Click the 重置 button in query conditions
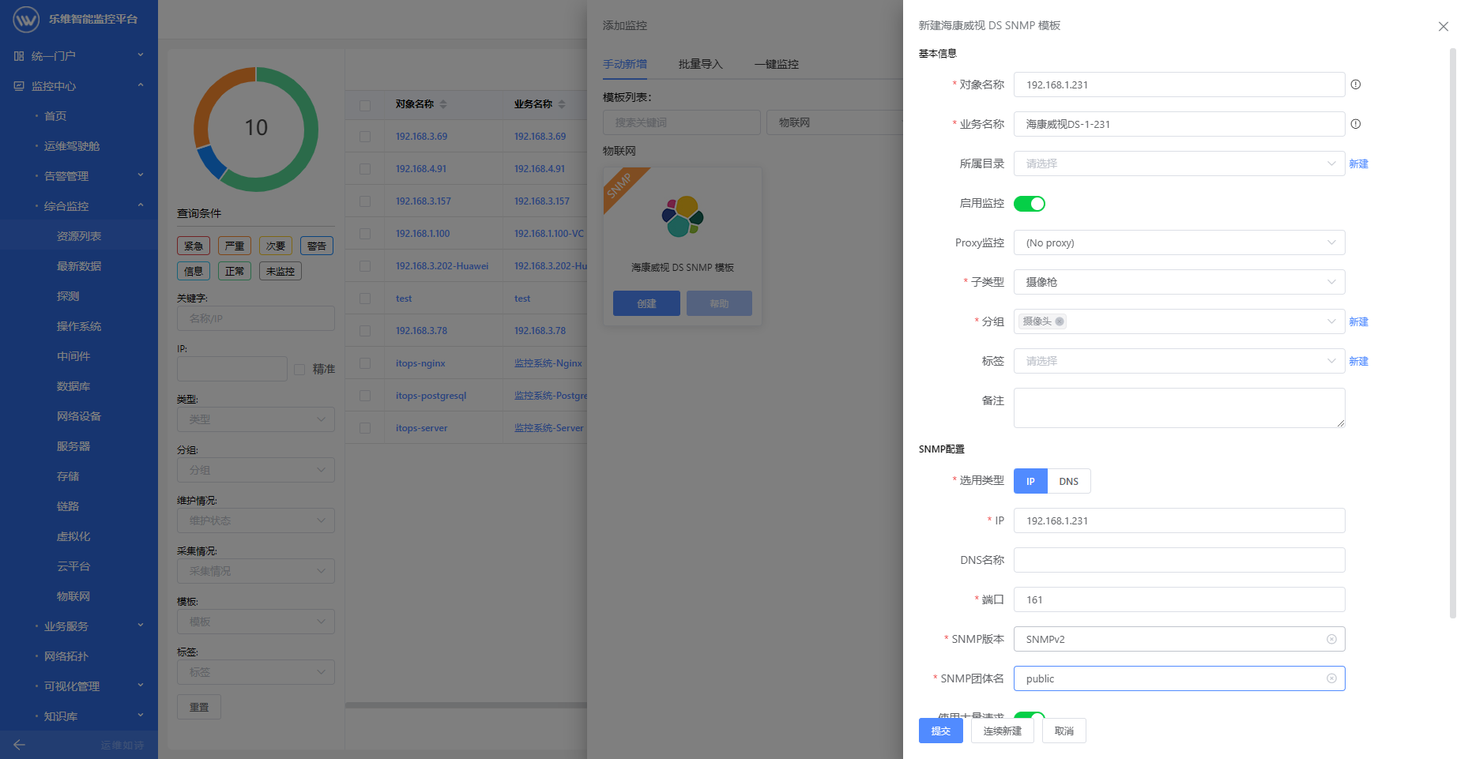The image size is (1472, 759). coord(199,707)
